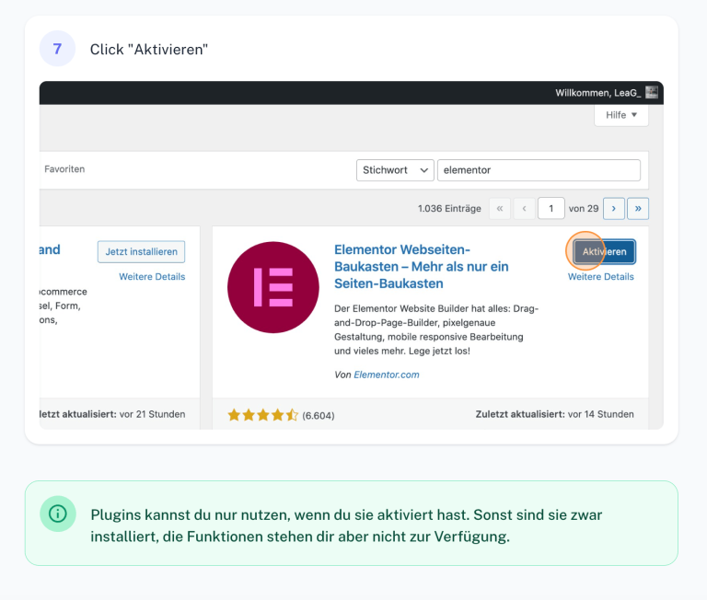707x600 pixels.
Task: Click the Elementor plugin logo icon
Action: tap(273, 287)
